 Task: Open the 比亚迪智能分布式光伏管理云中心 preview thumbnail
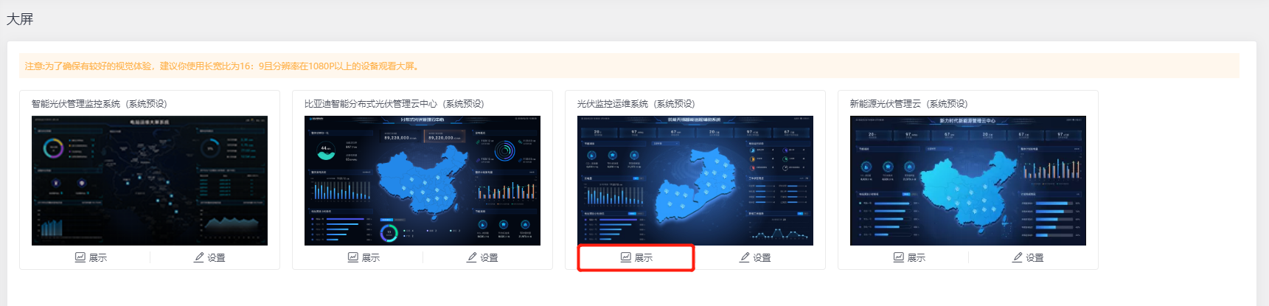click(x=423, y=180)
